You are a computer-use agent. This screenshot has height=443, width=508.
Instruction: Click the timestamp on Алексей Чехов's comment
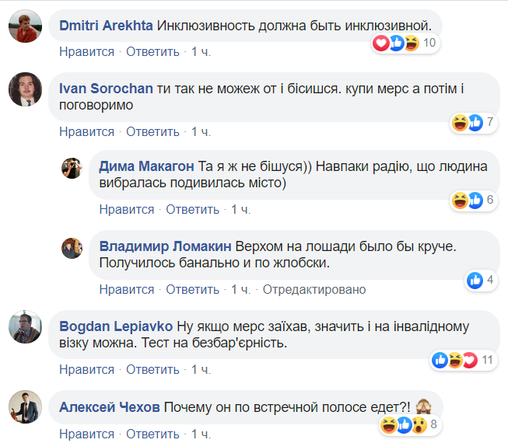pos(201,434)
